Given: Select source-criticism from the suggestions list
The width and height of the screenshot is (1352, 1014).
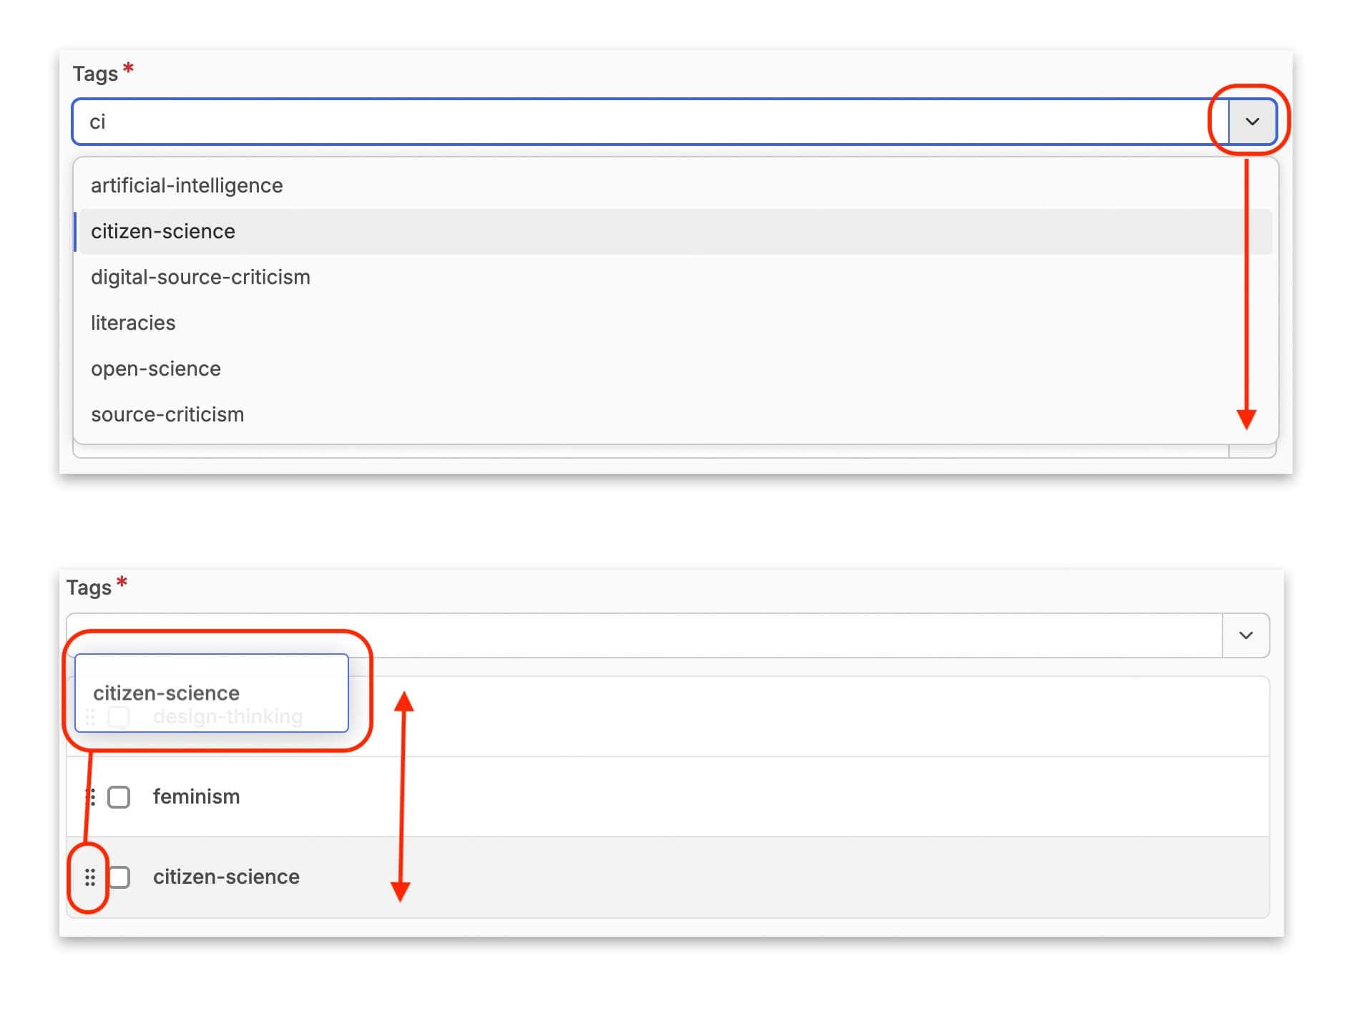Looking at the screenshot, I should pyautogui.click(x=167, y=414).
